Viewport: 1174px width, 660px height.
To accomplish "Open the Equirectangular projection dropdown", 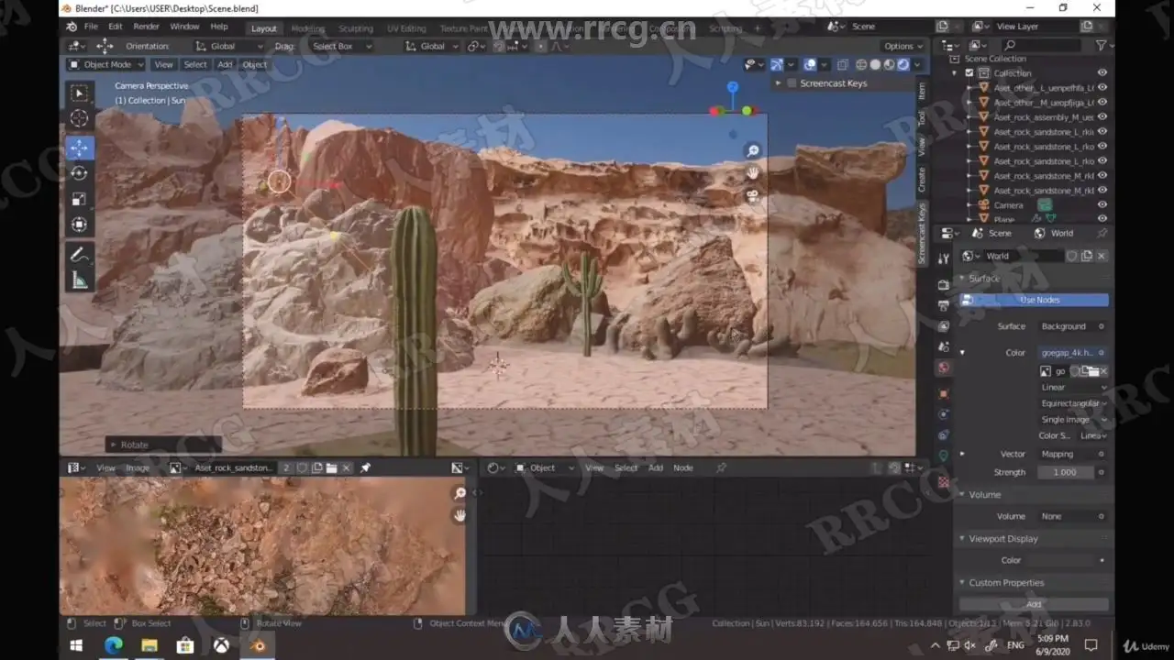I will coord(1072,403).
